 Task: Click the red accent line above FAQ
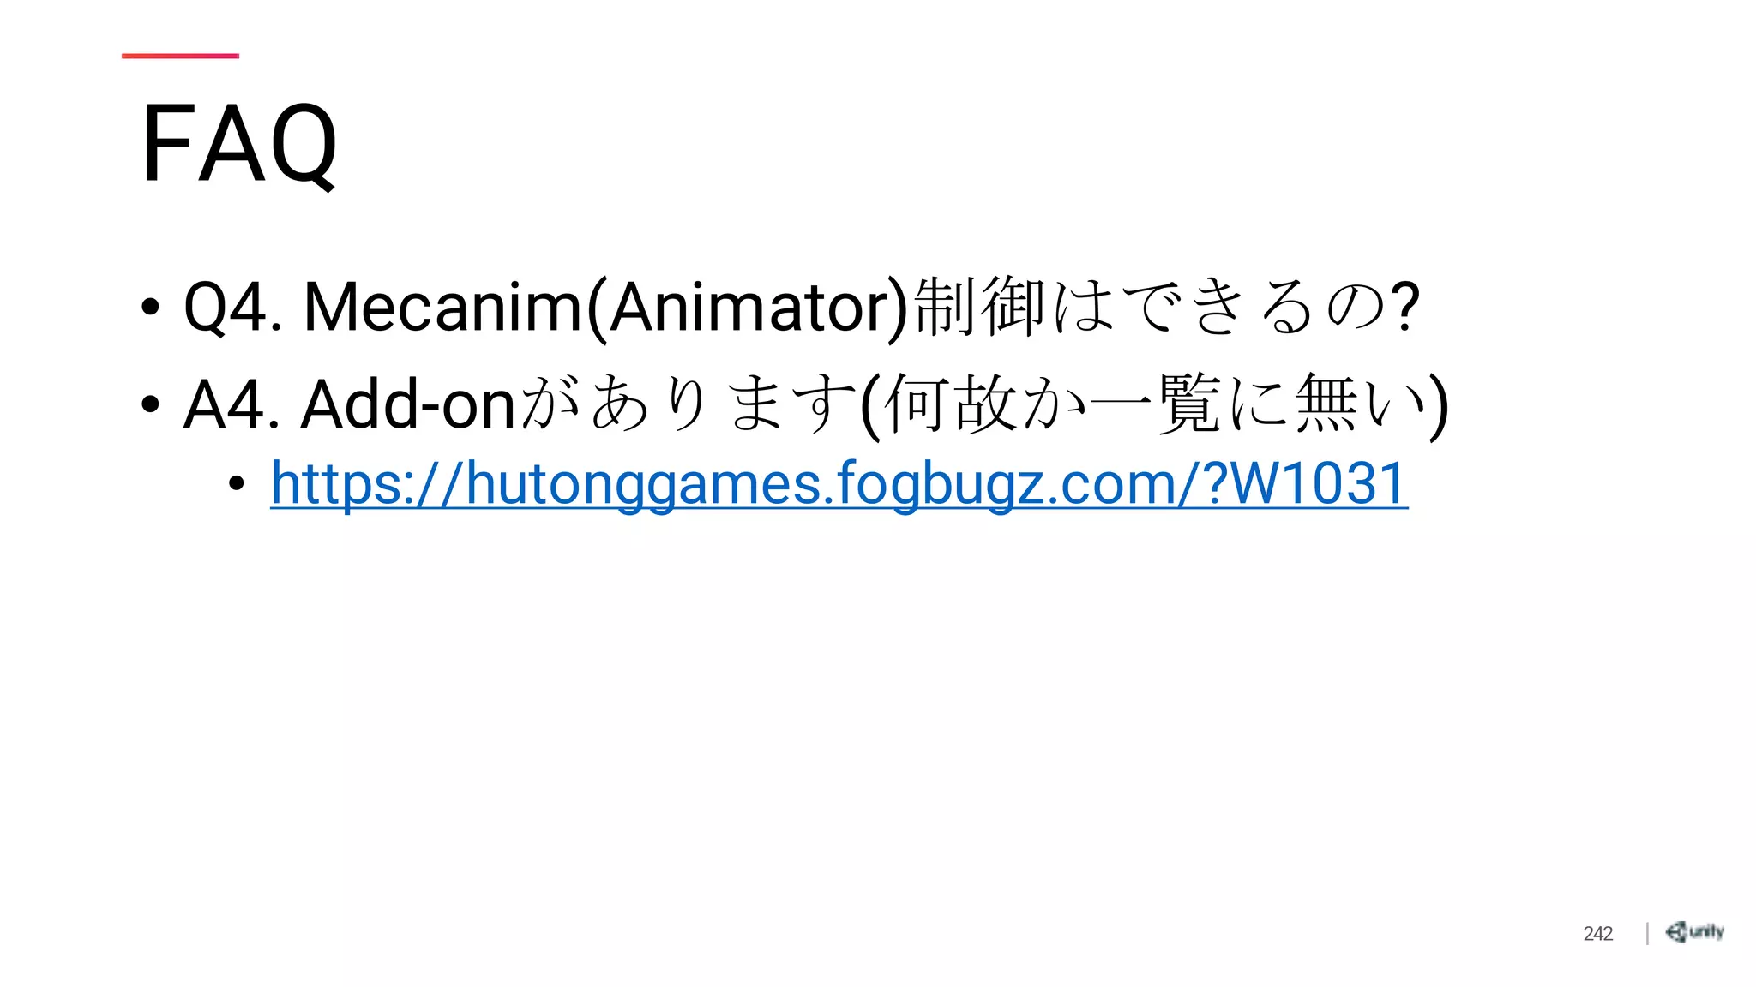tap(180, 56)
